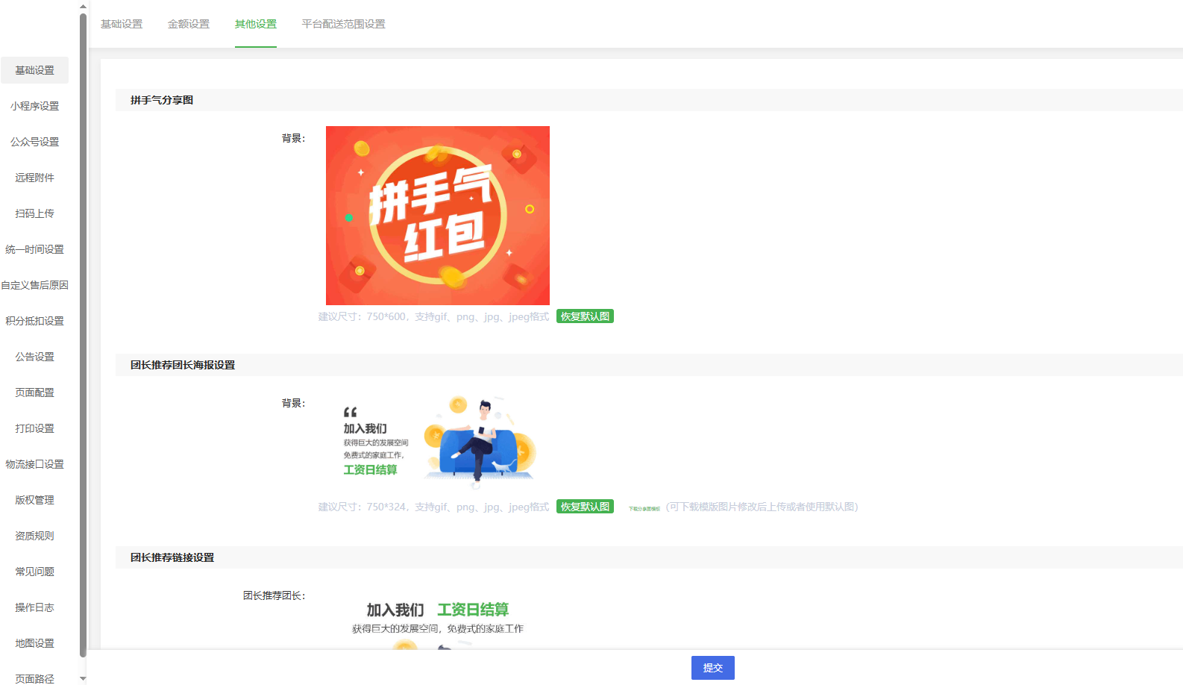Restore default image for 拼手气分享图

[585, 316]
